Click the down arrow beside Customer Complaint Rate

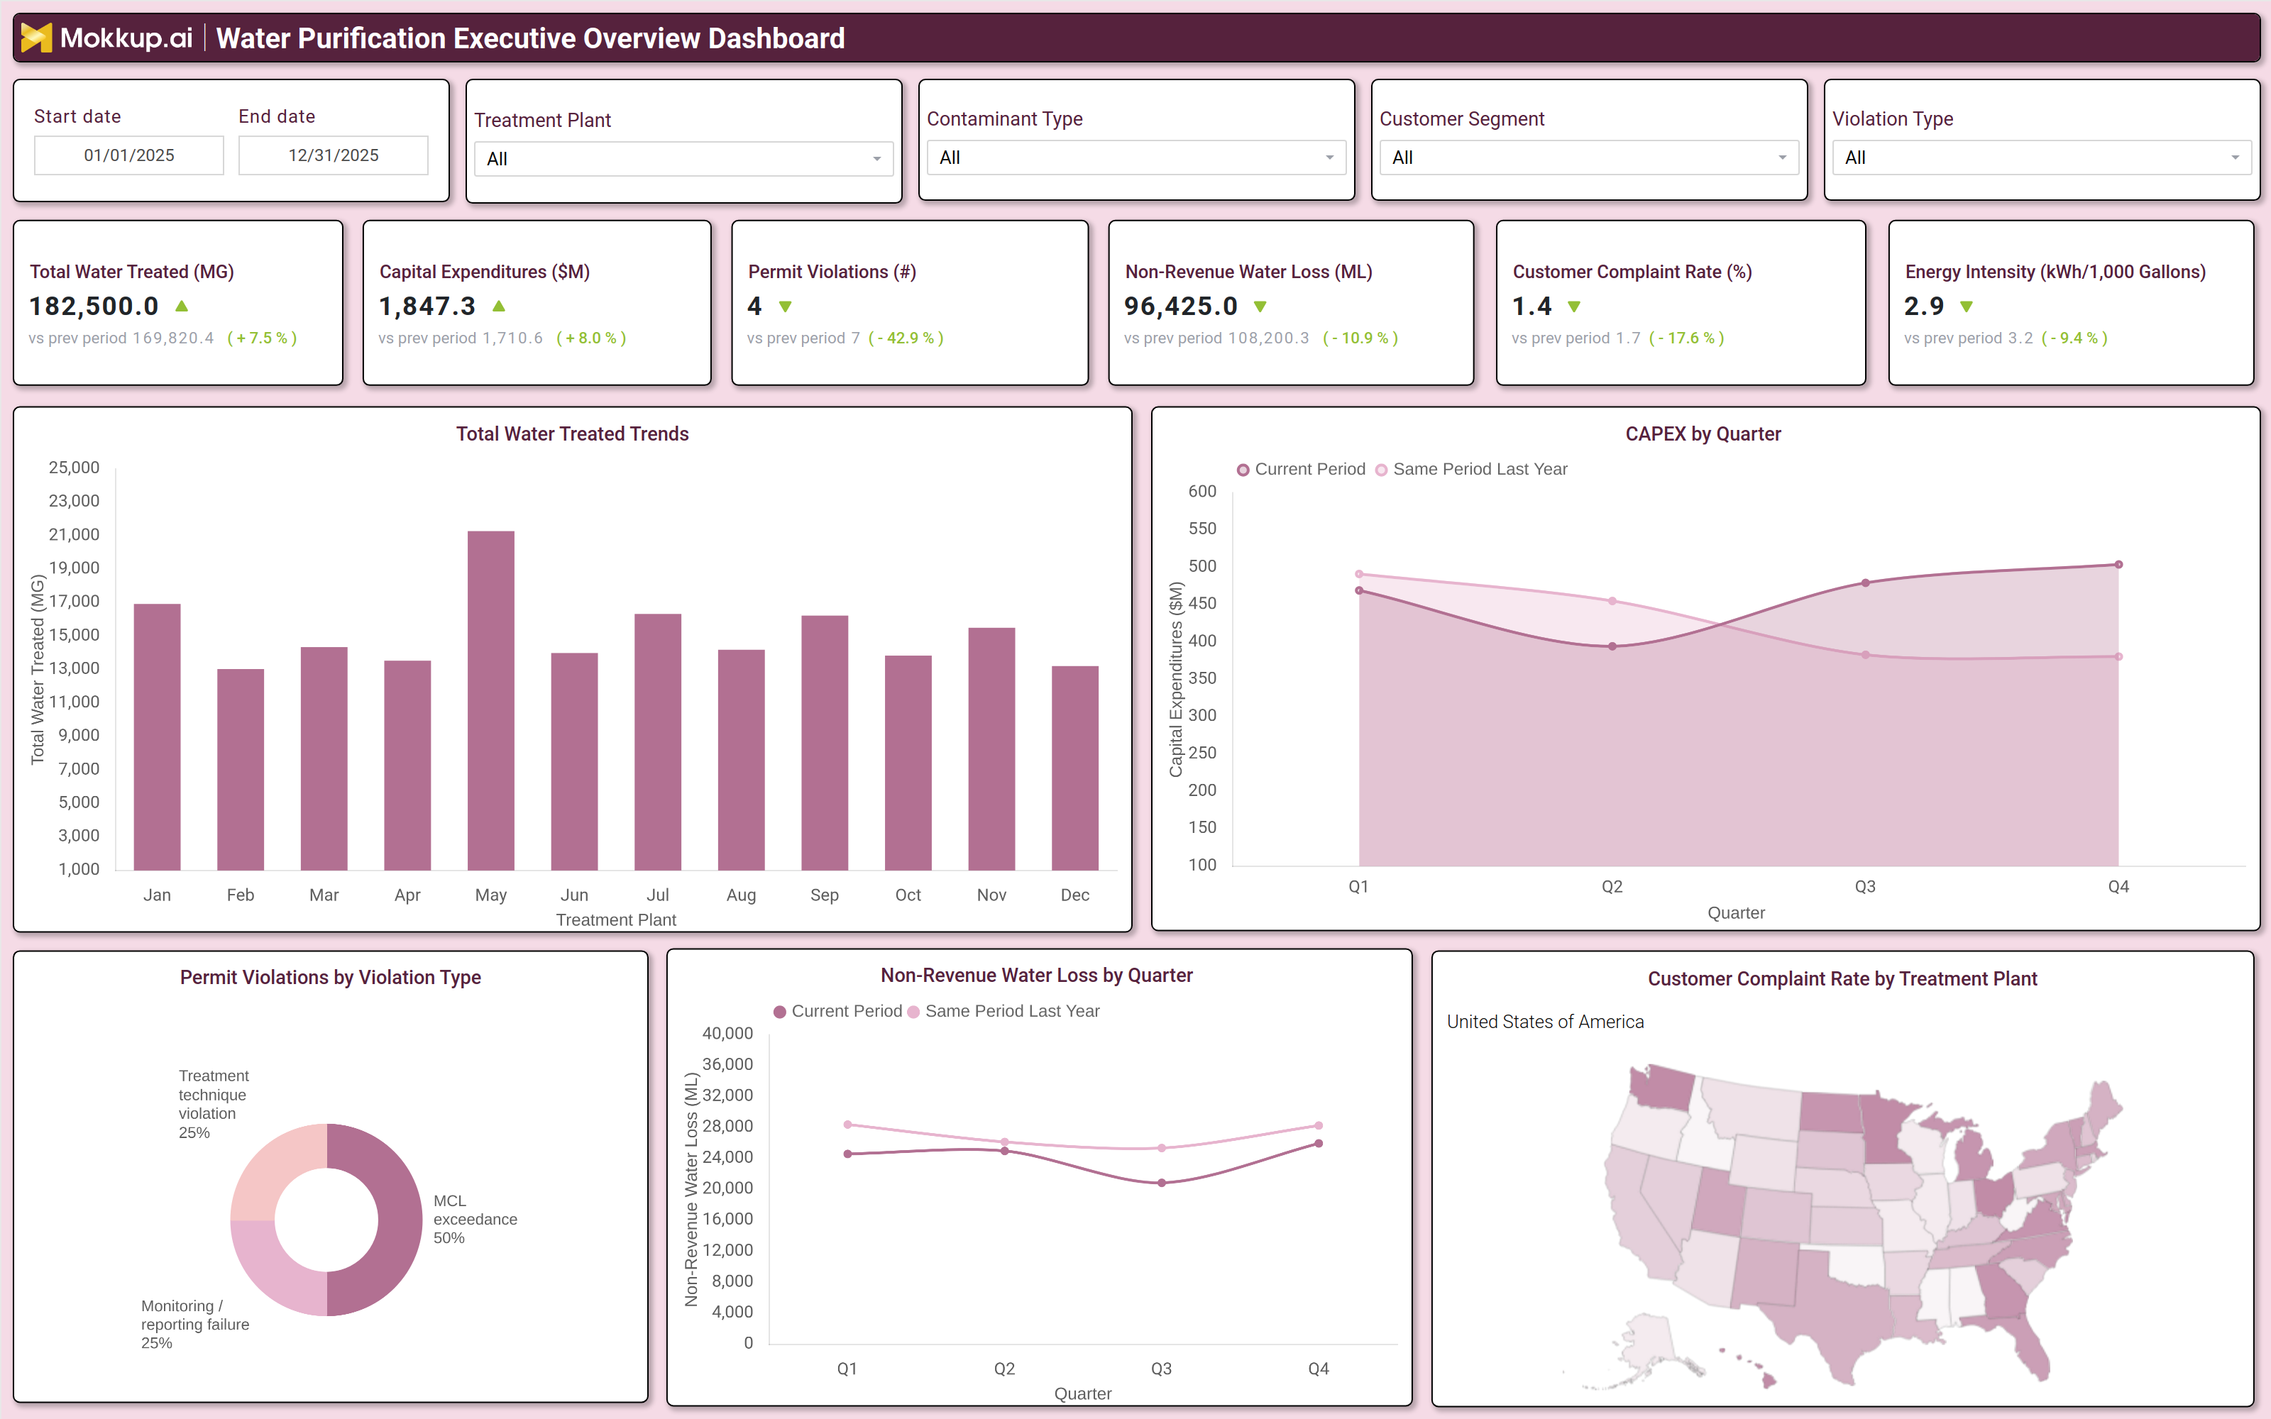(x=1575, y=307)
